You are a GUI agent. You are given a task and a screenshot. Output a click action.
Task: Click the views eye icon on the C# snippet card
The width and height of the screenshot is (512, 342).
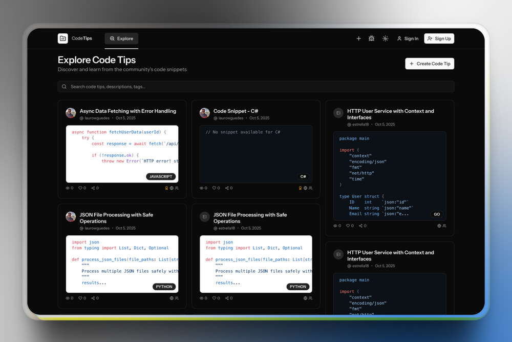click(x=202, y=188)
